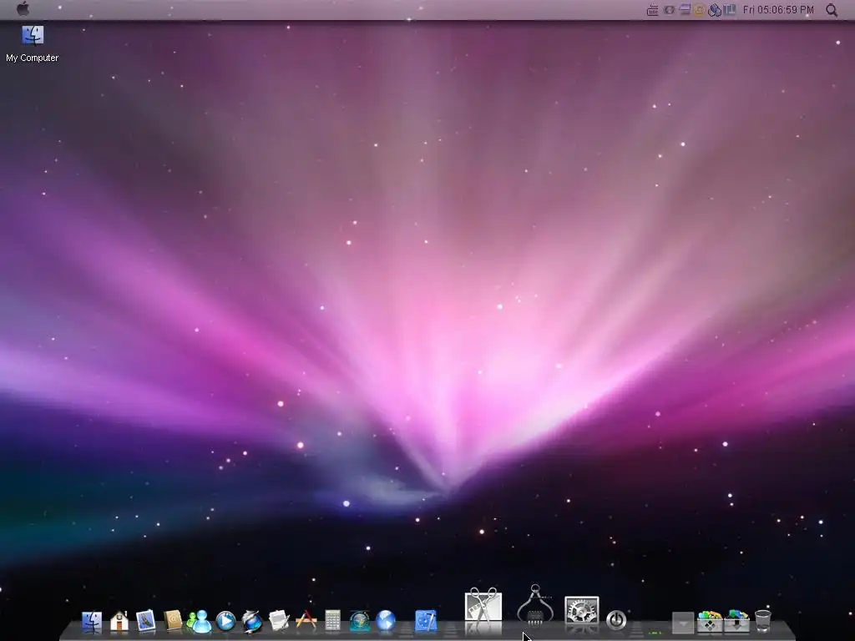Open the blue play-button media player
This screenshot has height=641, width=855.
point(225,621)
